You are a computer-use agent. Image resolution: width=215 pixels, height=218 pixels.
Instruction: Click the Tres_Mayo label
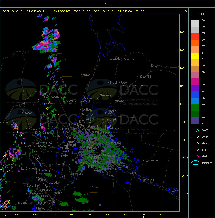(x=85, y=110)
